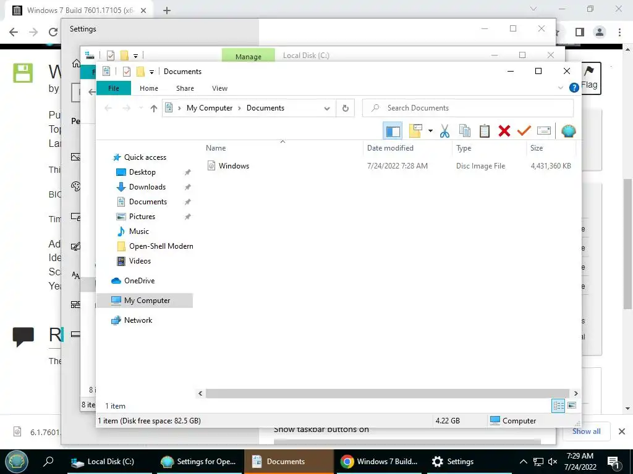Click the envelope E-mail icon
The height and width of the screenshot is (474, 633).
pos(544,131)
